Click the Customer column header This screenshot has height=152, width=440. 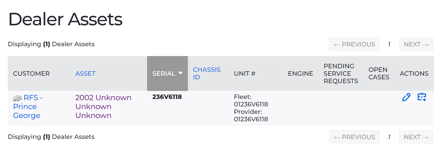click(x=31, y=73)
